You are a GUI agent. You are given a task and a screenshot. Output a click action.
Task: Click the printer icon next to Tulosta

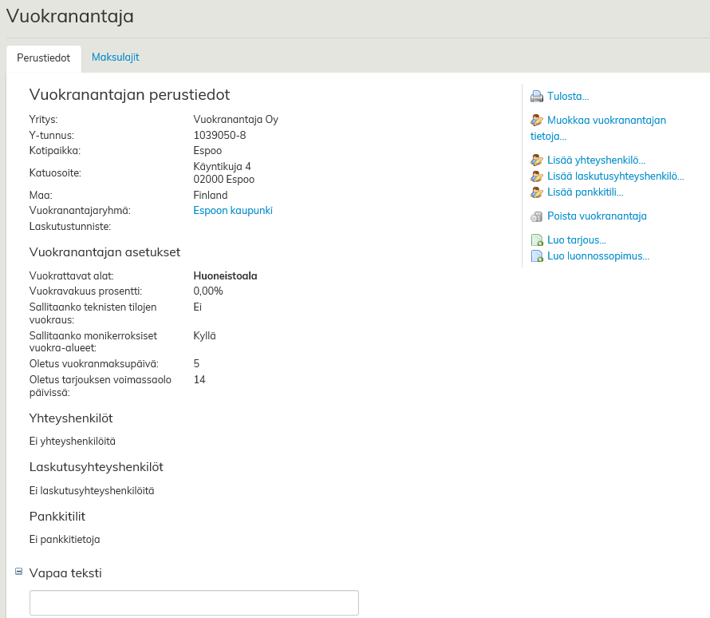coord(537,97)
